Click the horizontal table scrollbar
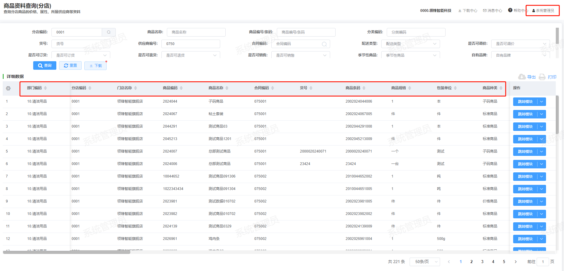The width and height of the screenshot is (564, 271). click(x=67, y=252)
